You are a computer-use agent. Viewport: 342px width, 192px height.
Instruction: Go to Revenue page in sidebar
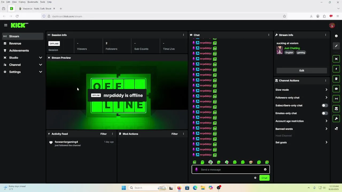point(23,43)
